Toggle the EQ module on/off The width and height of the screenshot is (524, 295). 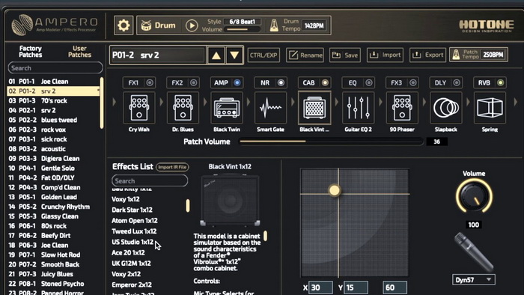(x=369, y=82)
